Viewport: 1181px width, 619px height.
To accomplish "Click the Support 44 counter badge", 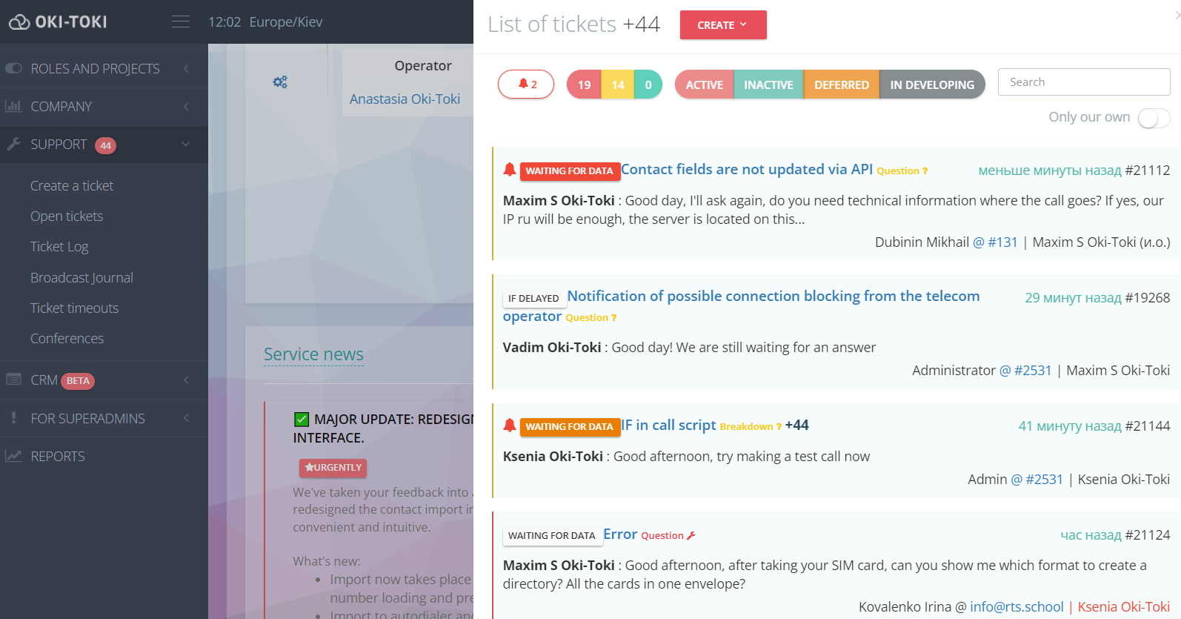I will click(x=105, y=145).
